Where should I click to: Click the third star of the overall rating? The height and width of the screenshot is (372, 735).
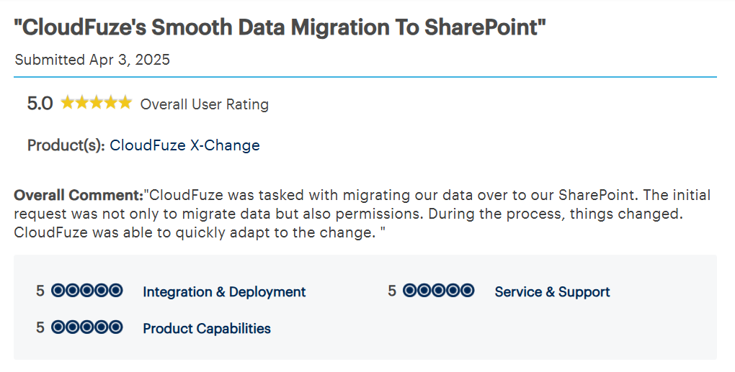coord(96,103)
